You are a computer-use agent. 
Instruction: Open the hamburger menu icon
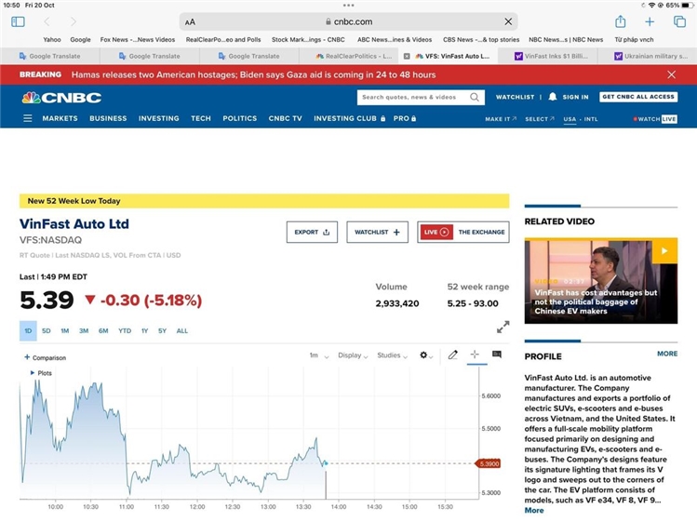point(28,118)
